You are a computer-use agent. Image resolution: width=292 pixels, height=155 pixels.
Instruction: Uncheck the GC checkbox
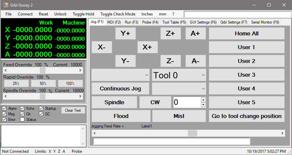point(41,114)
